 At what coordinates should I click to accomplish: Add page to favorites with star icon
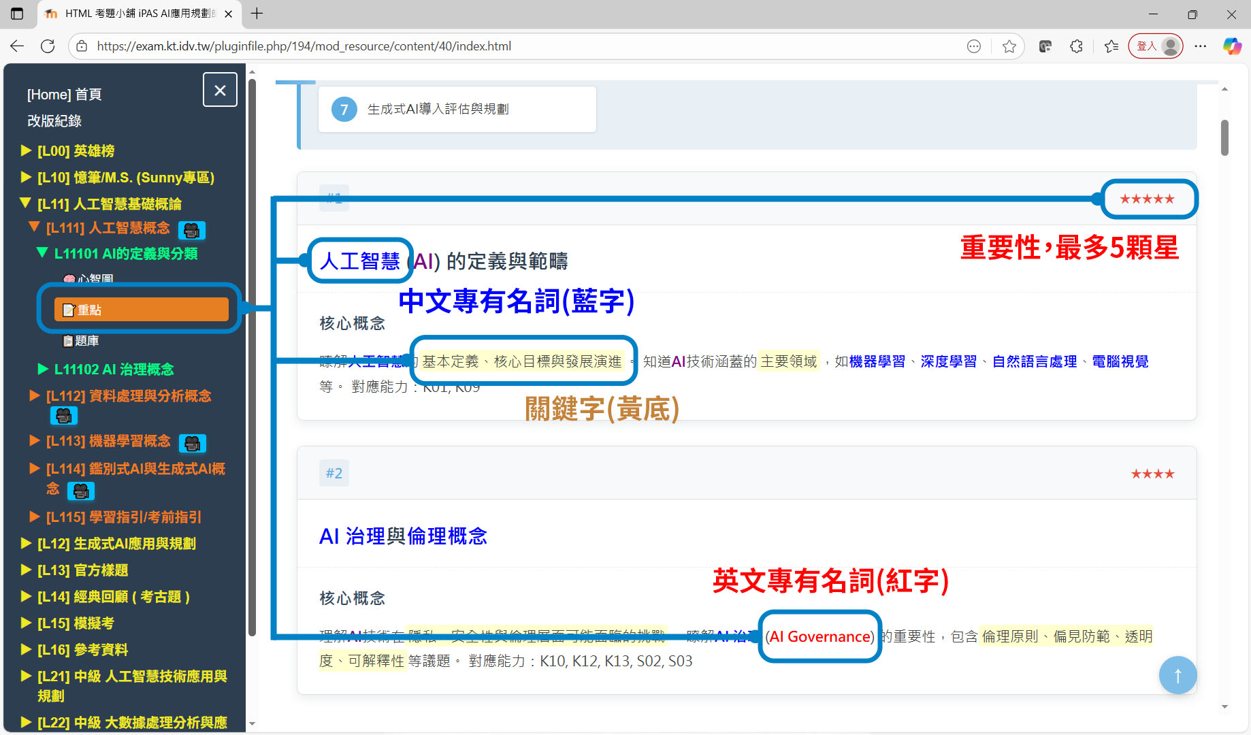coord(1009,46)
